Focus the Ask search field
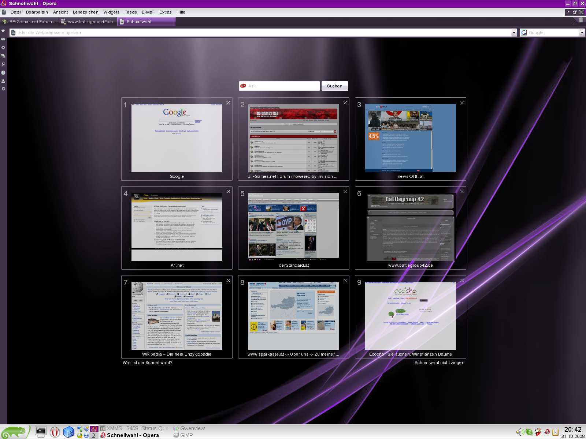This screenshot has height=439, width=586. coord(279,86)
